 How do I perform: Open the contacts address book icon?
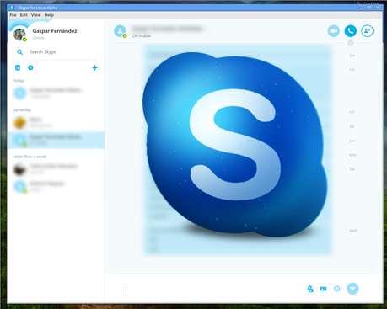click(x=18, y=67)
